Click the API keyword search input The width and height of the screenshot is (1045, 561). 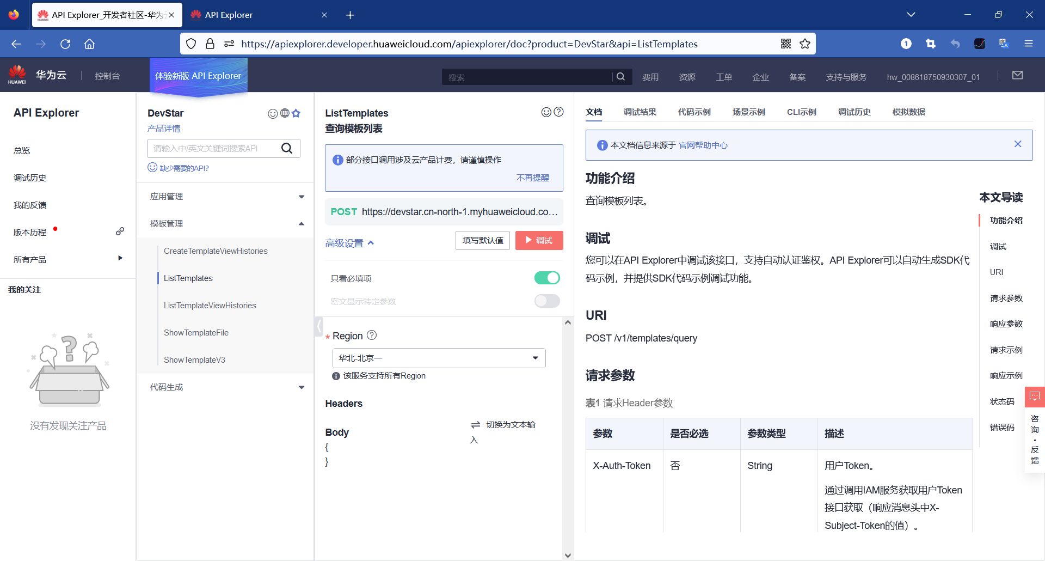click(214, 148)
